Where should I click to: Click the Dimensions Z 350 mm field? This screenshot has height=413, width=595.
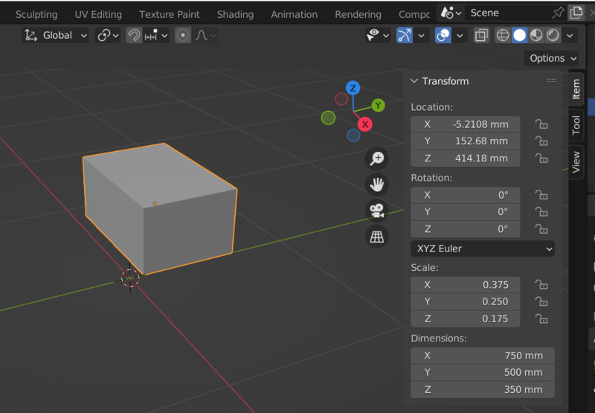click(483, 389)
